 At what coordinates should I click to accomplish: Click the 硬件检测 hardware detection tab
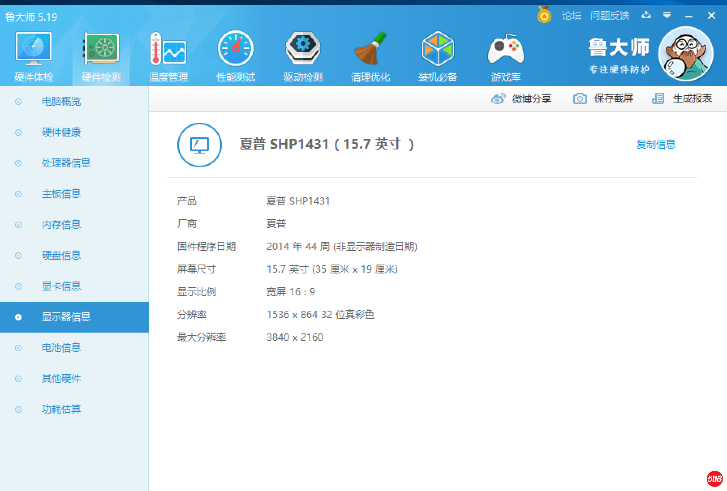pyautogui.click(x=101, y=57)
